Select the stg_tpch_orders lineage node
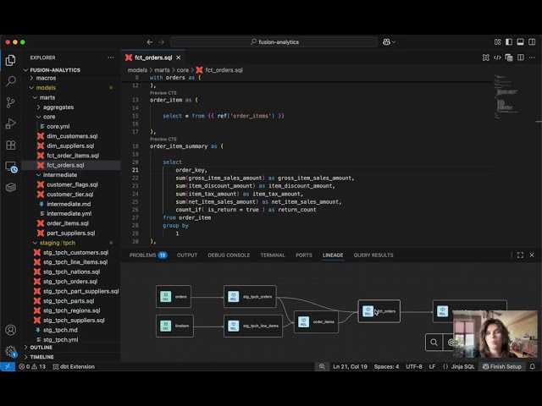The height and width of the screenshot is (406, 542). click(250, 297)
